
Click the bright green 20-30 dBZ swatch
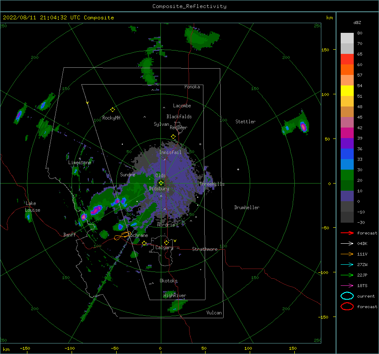347,175
